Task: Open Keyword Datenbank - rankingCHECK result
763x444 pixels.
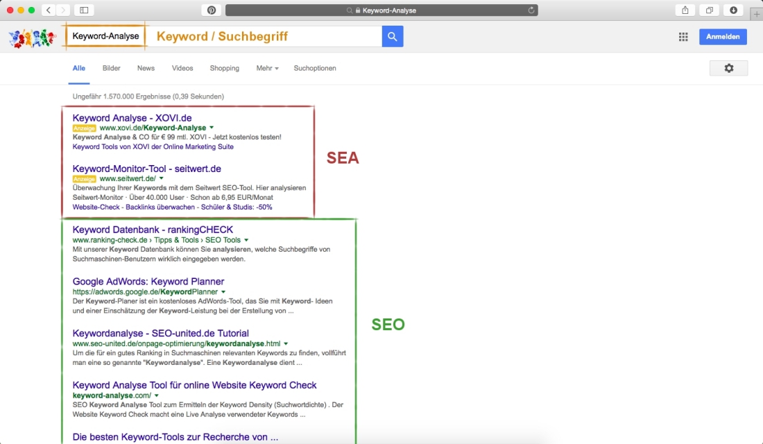Action: point(153,230)
